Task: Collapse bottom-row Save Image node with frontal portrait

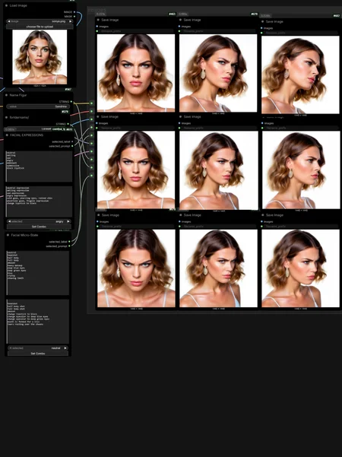Action: [x=98, y=215]
